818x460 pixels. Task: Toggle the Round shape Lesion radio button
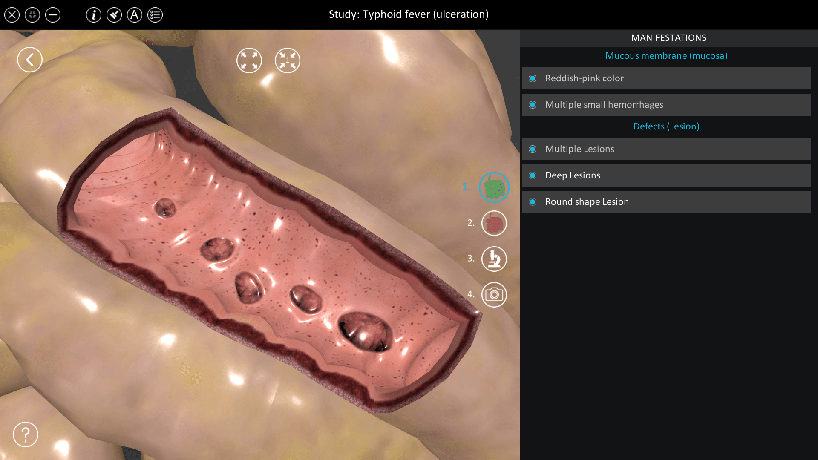click(533, 202)
